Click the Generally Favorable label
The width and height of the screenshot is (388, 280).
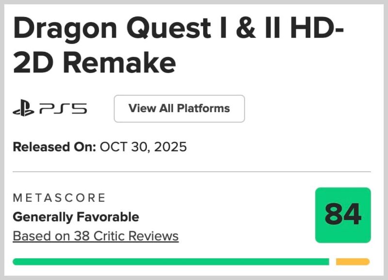click(x=76, y=217)
